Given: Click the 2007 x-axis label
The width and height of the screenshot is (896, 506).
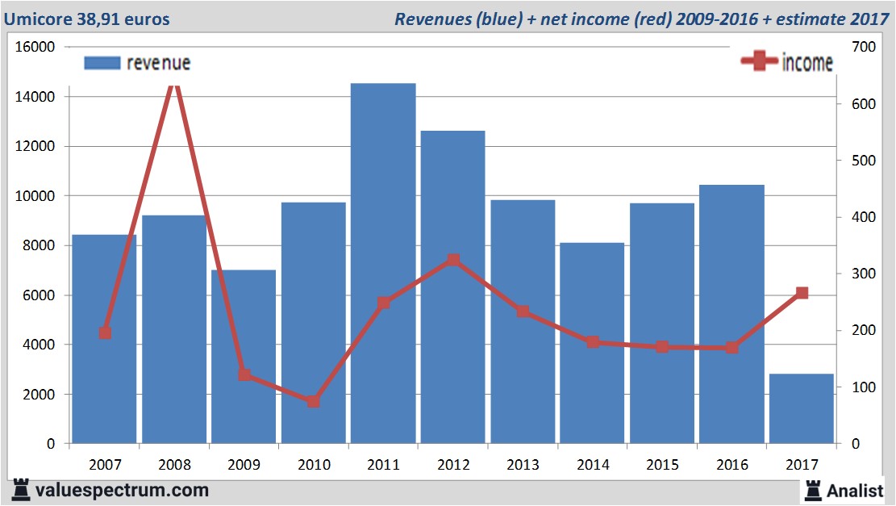Looking at the screenshot, I should pyautogui.click(x=105, y=464).
